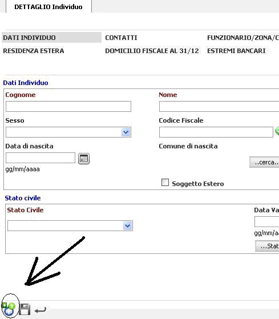Open FUNZIONARIO/ZONA section
The width and height of the screenshot is (279, 319).
click(243, 38)
